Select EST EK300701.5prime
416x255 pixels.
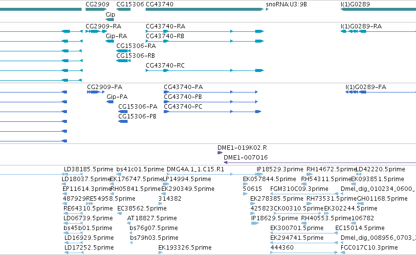(297, 229)
